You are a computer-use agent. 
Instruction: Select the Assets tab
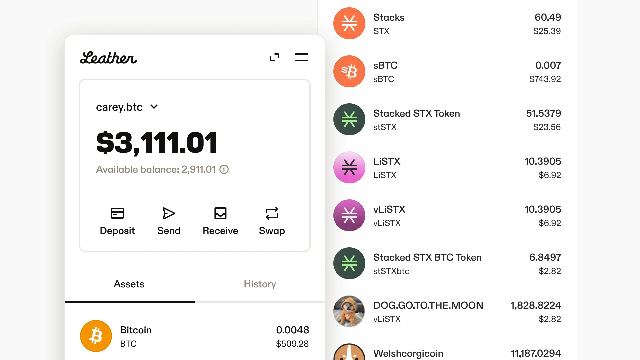pos(129,284)
